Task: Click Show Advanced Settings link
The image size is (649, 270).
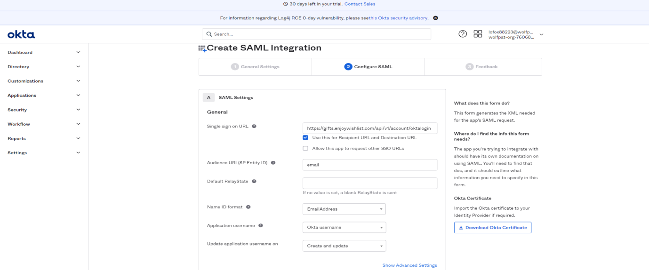Action: point(409,265)
